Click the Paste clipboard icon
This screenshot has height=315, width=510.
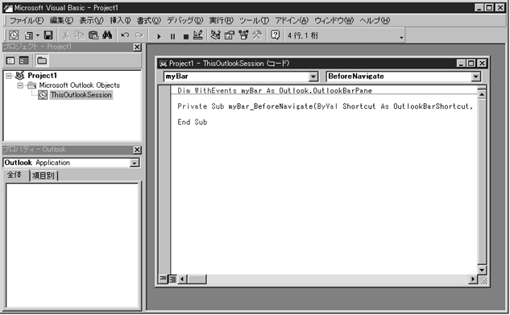click(93, 35)
